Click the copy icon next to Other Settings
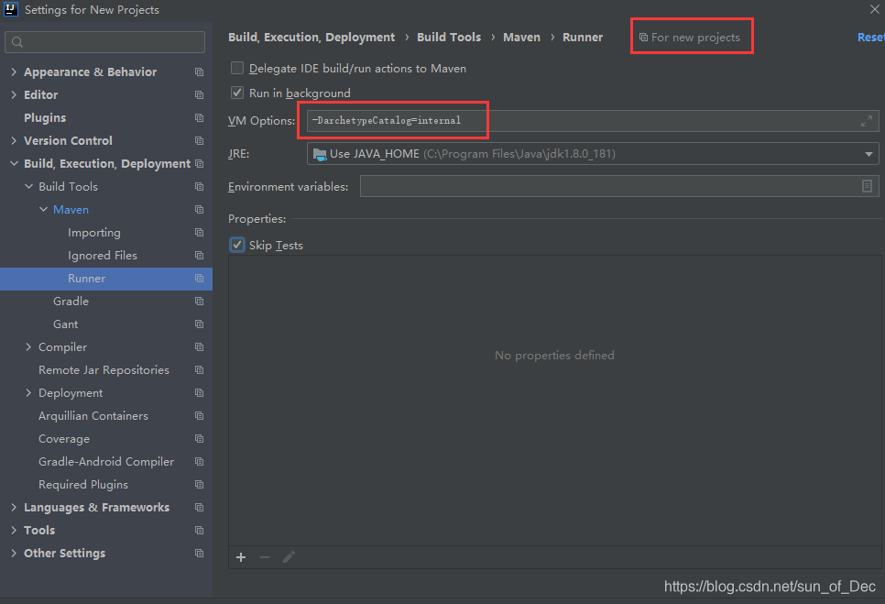This screenshot has height=604, width=885. (x=199, y=554)
